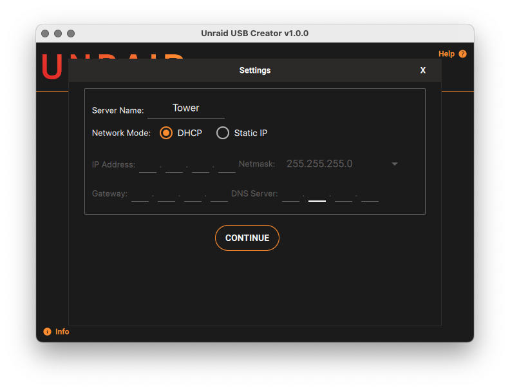Click the window's minimize button
Viewport: 510px width, 390px height.
[58, 34]
